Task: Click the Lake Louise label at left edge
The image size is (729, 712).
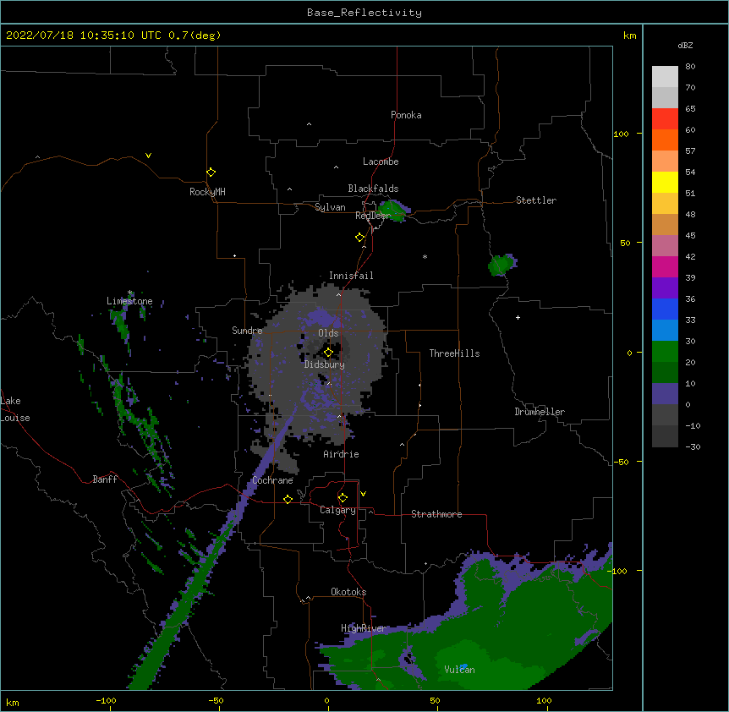Action: click(15, 409)
